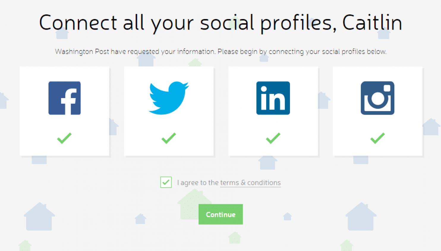The image size is (441, 251).
Task: Click the "I agree to the" label text
Action: (x=198, y=183)
